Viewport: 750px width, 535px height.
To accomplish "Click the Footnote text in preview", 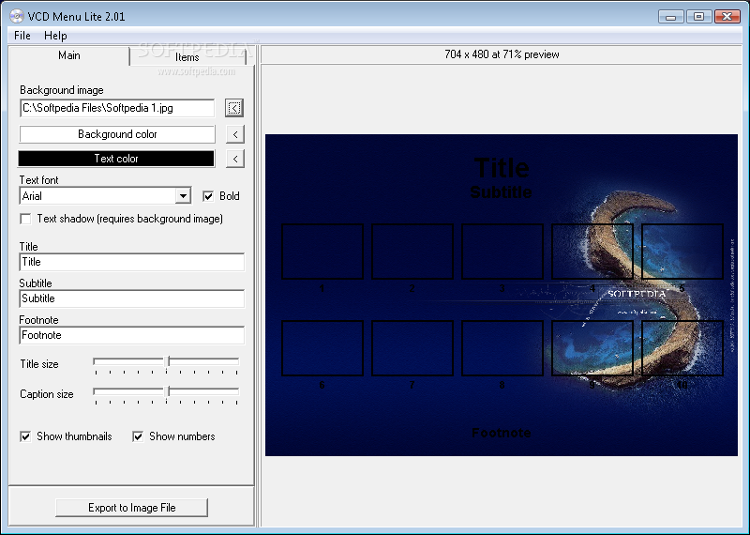I will [x=502, y=433].
